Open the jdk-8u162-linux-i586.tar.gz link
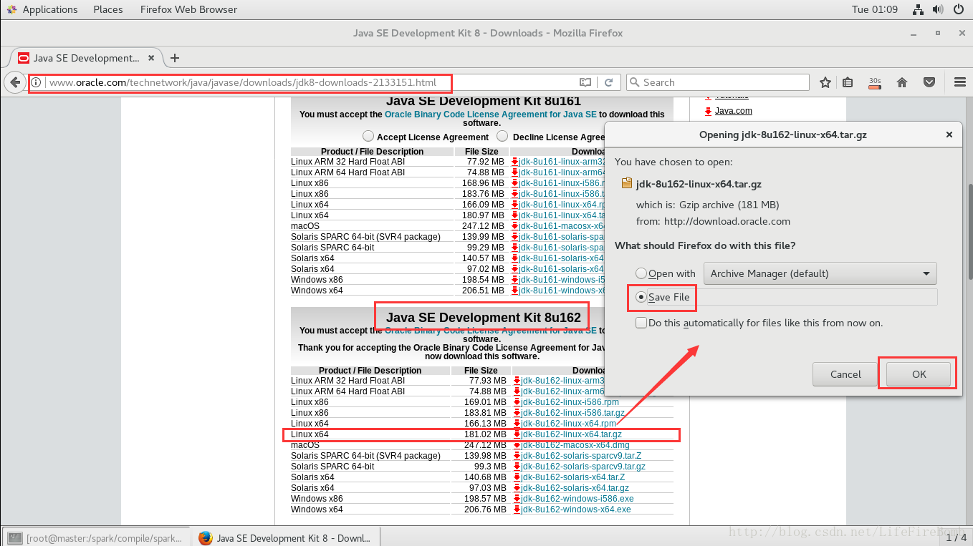The width and height of the screenshot is (973, 546). [572, 413]
